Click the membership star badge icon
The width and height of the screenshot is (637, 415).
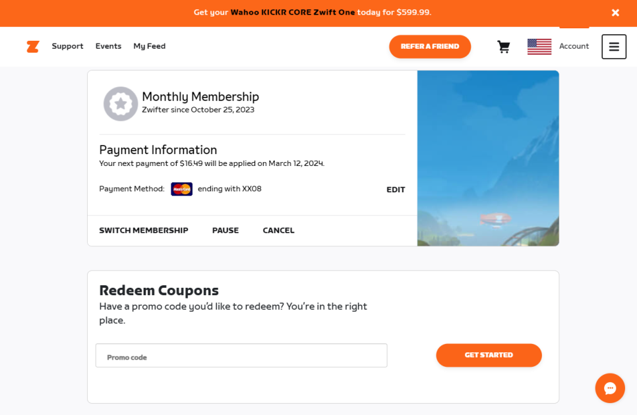tap(121, 104)
